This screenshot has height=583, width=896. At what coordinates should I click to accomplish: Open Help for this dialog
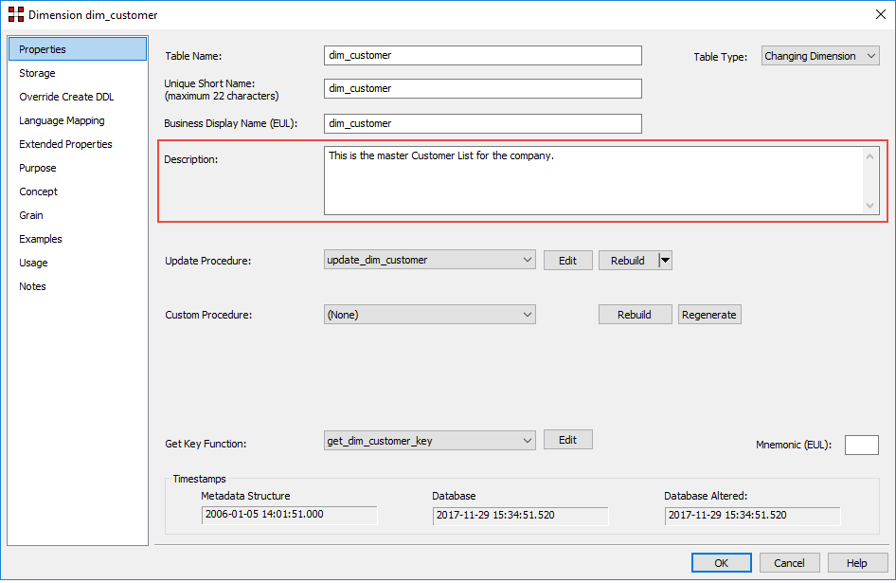(857, 563)
